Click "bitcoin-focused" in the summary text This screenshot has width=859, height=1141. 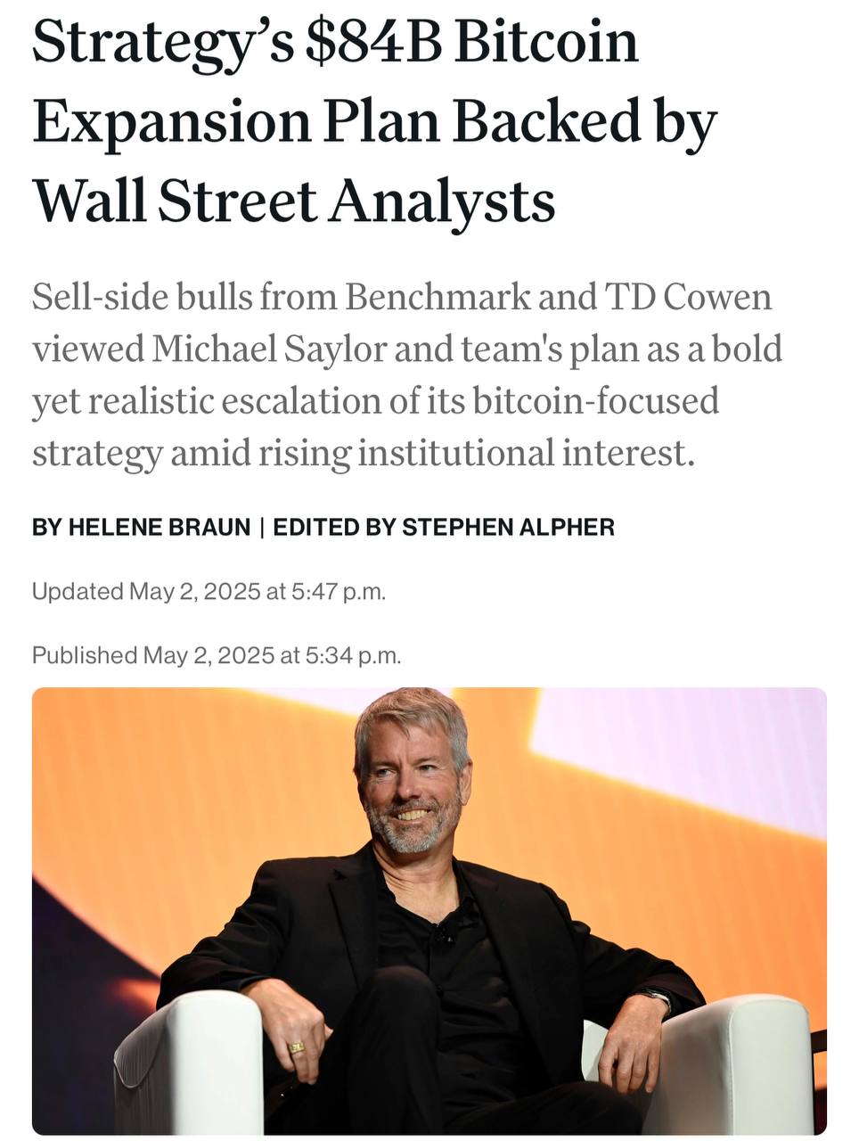(x=594, y=400)
